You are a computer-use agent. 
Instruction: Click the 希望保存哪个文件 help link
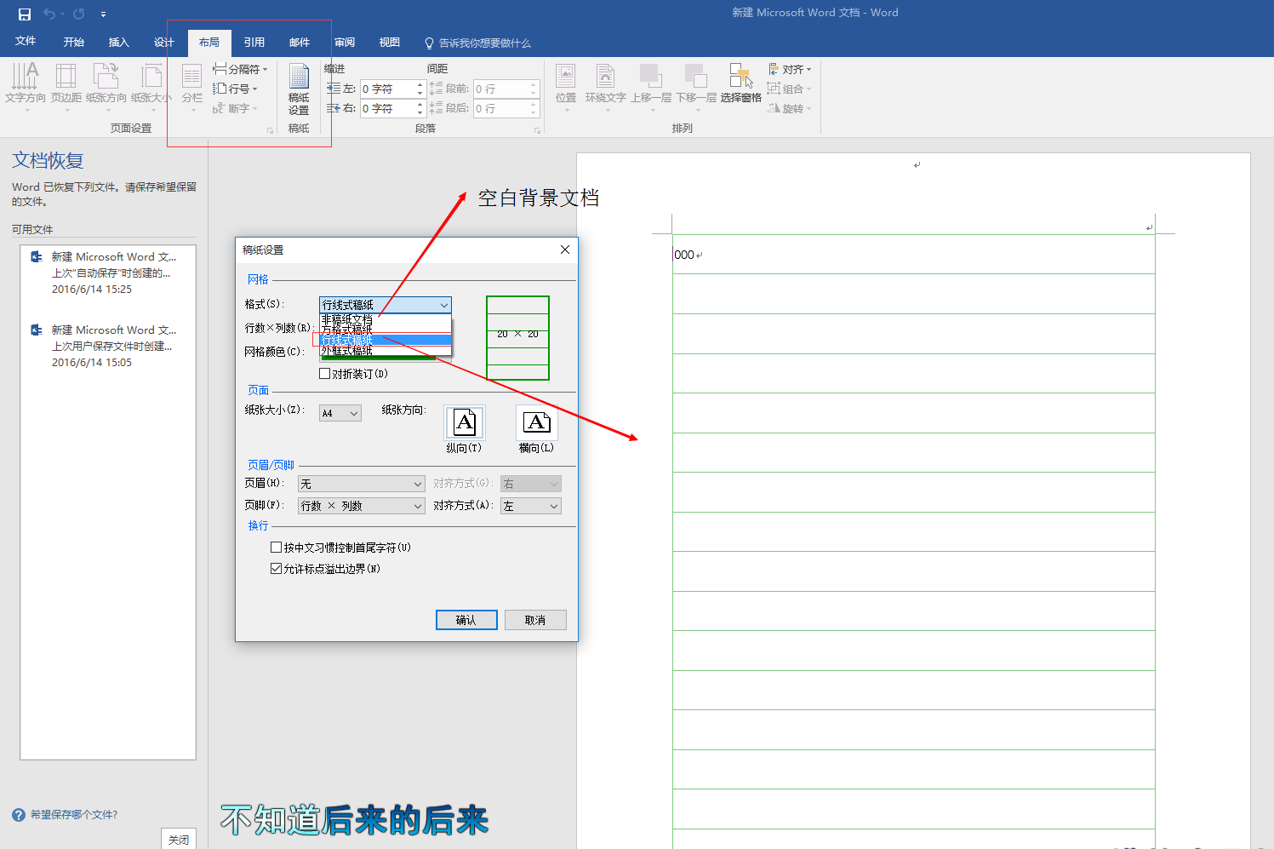click(74, 815)
